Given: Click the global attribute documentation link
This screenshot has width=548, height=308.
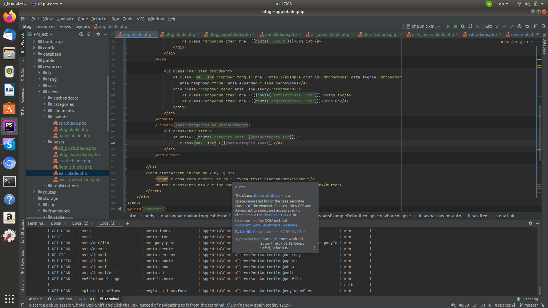Looking at the screenshot, I should click(x=266, y=196).
